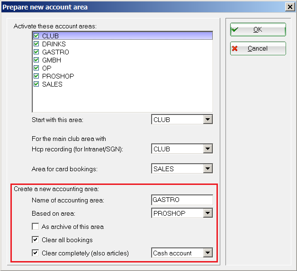This screenshot has width=297, height=271.
Task: Uncheck the GMBH account area
Action: click(x=36, y=60)
